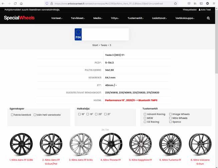Viewport: 218px width, 168px height.
Task: Open the 1. Nitro Aero FF G.Blk link
Action: coord(21,160)
